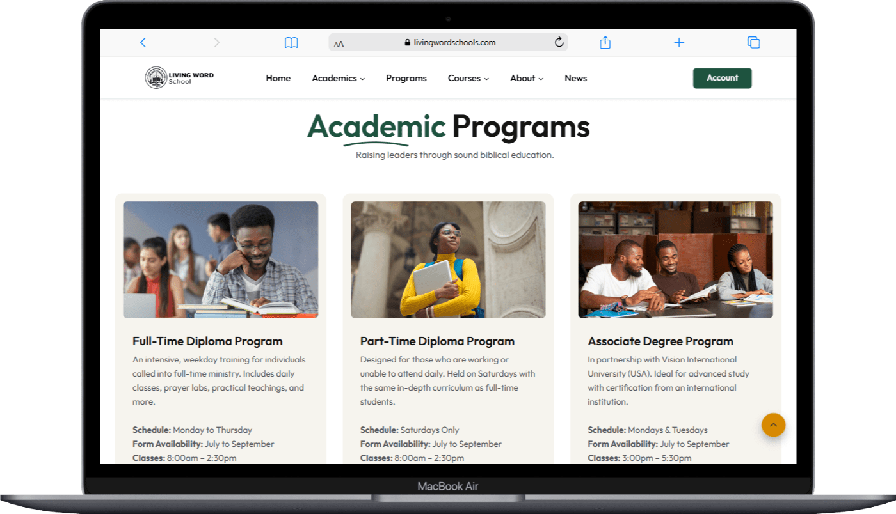The width and height of the screenshot is (896, 514).
Task: Open the News navigation link
Action: click(575, 78)
